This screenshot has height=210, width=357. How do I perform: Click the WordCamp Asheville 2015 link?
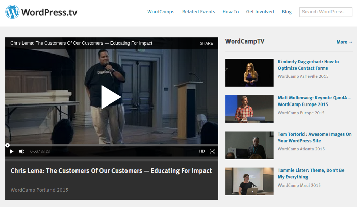(x=303, y=76)
